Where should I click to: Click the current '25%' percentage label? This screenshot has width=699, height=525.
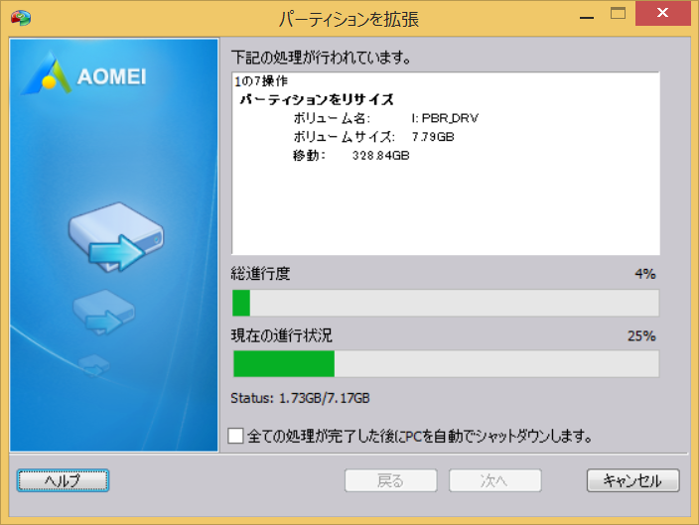[641, 335]
